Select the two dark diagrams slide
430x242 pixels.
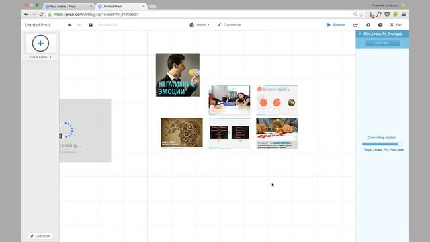pos(229,133)
